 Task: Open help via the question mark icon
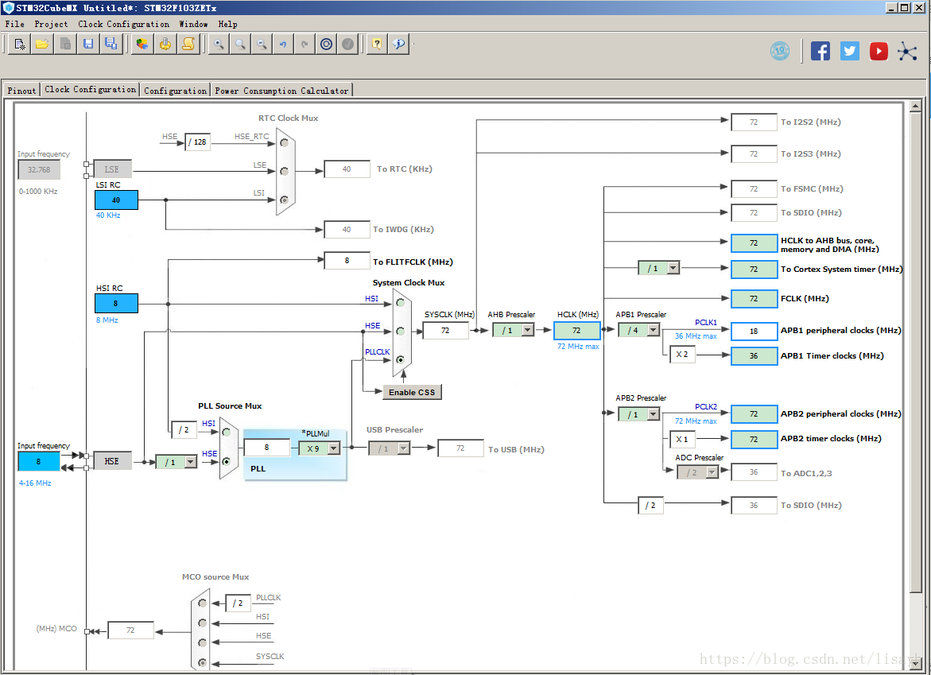click(x=377, y=44)
